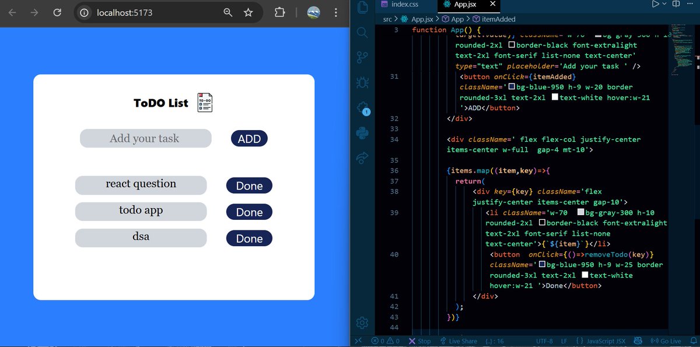
Task: Click the browser Forward arrow
Action: click(x=34, y=12)
